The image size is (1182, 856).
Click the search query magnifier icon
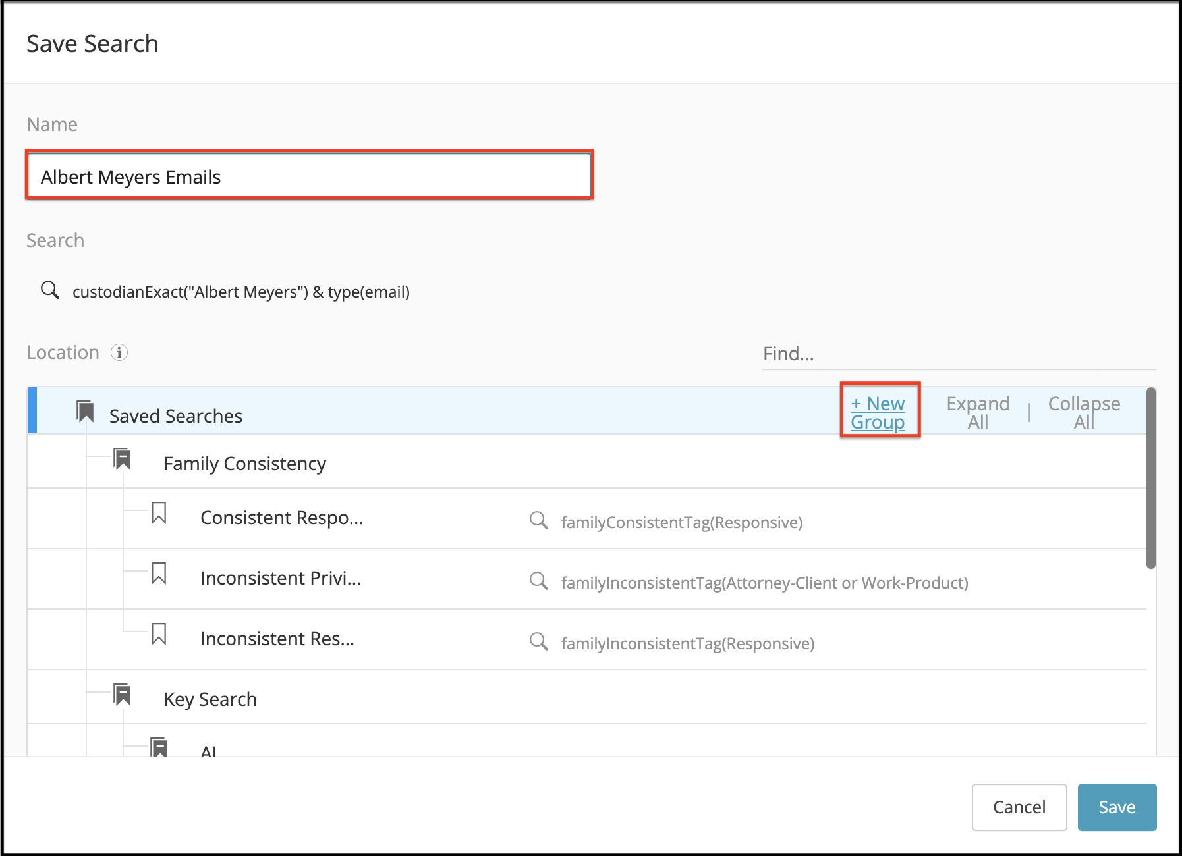click(50, 290)
